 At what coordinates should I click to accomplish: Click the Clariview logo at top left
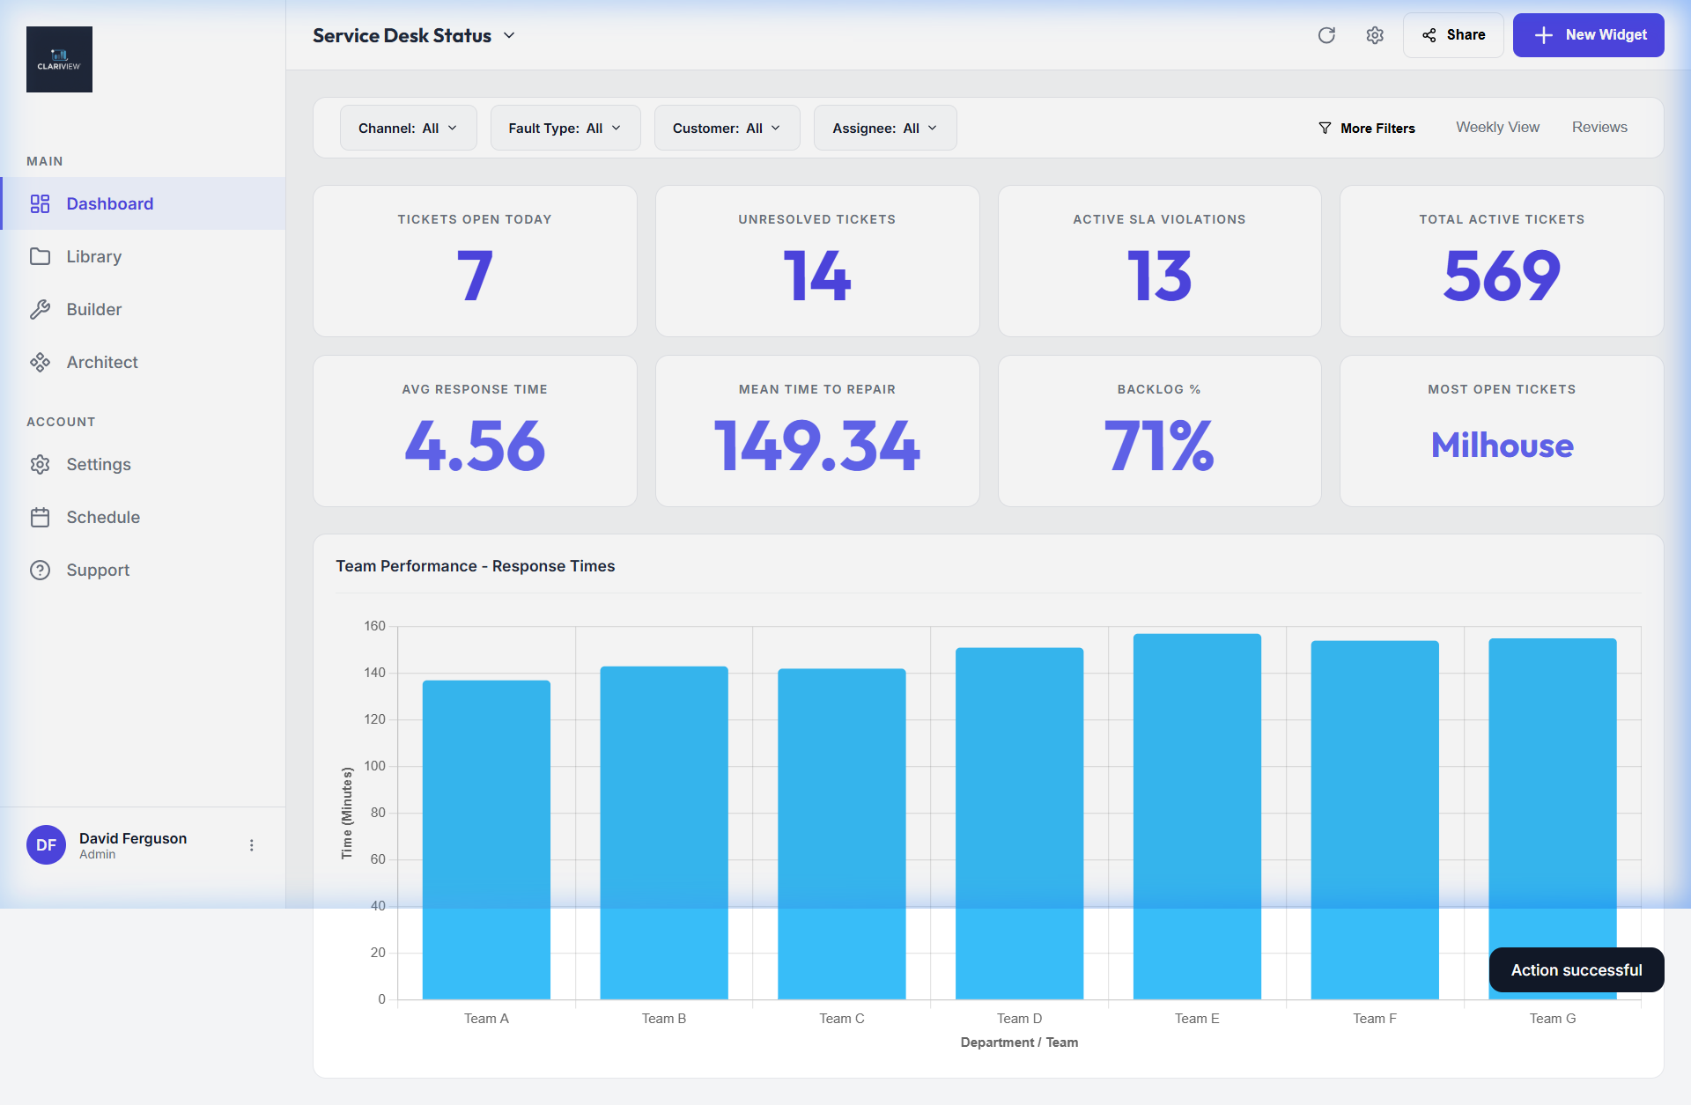point(59,59)
